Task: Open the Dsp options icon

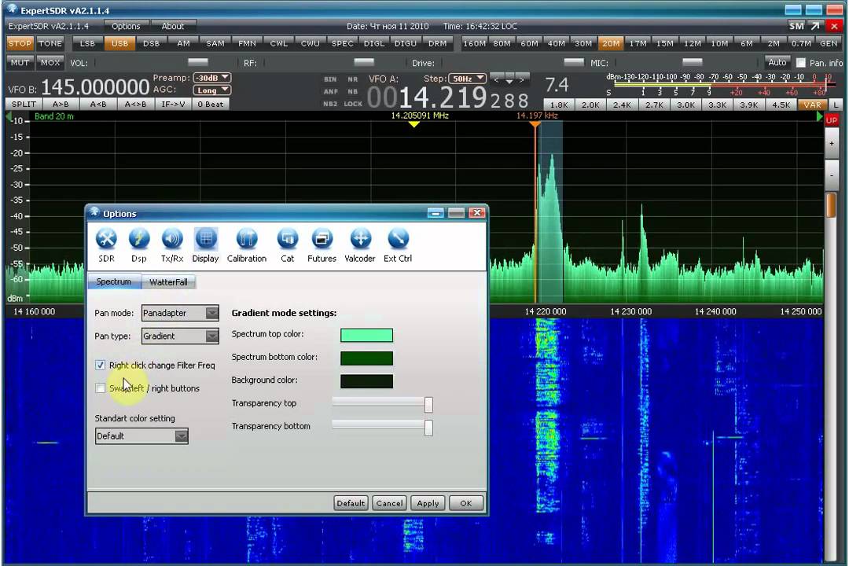Action: coord(139,244)
